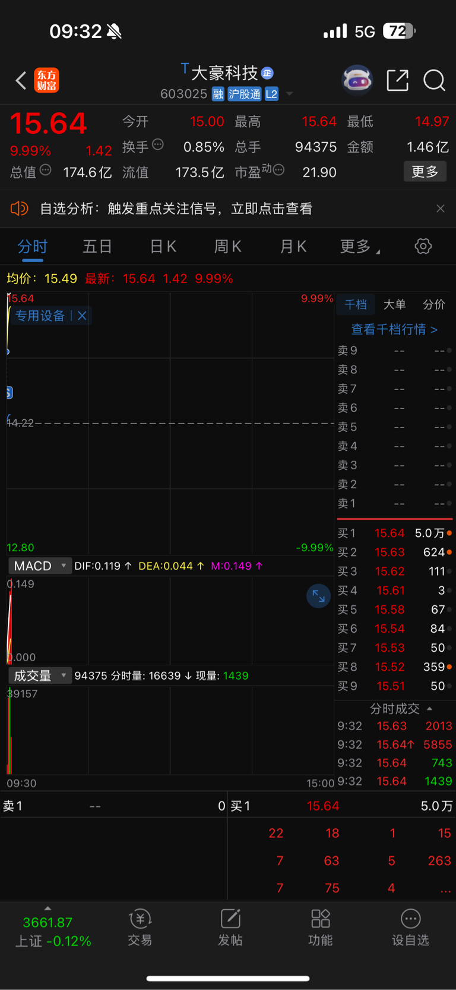Expand the 上证 index bar arrow
This screenshot has height=990, width=456.
pyautogui.click(x=47, y=908)
